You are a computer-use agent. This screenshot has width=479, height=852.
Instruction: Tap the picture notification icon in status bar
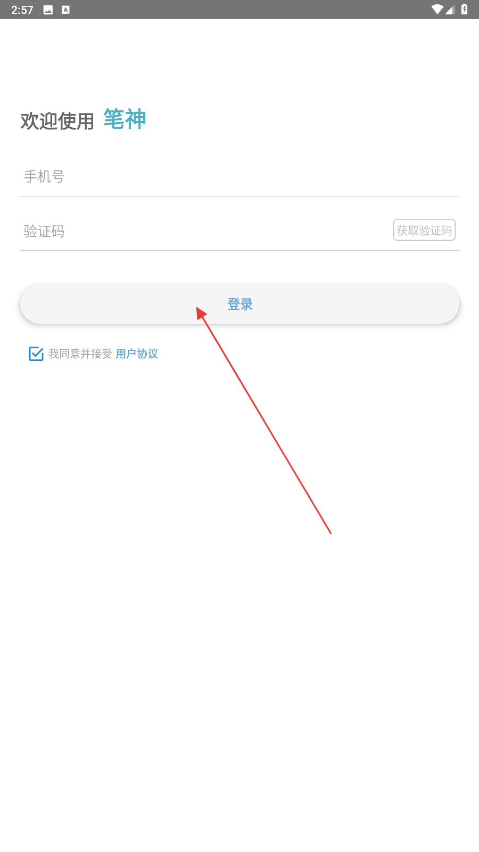point(48,10)
